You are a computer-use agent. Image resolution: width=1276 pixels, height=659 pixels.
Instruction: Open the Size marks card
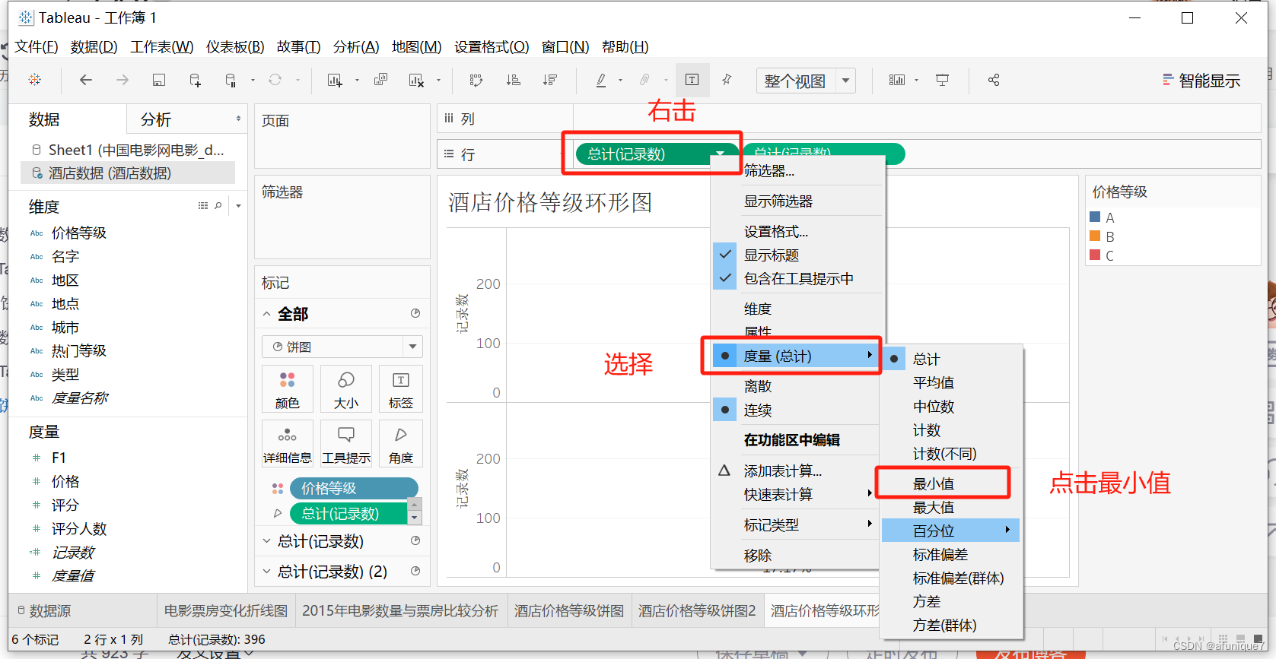point(346,390)
